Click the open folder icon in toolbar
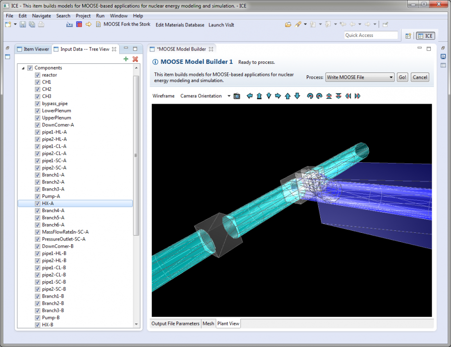This screenshot has width=451, height=347. point(288,24)
